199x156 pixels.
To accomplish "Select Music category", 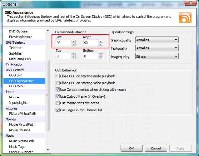I will [x=9, y=136].
